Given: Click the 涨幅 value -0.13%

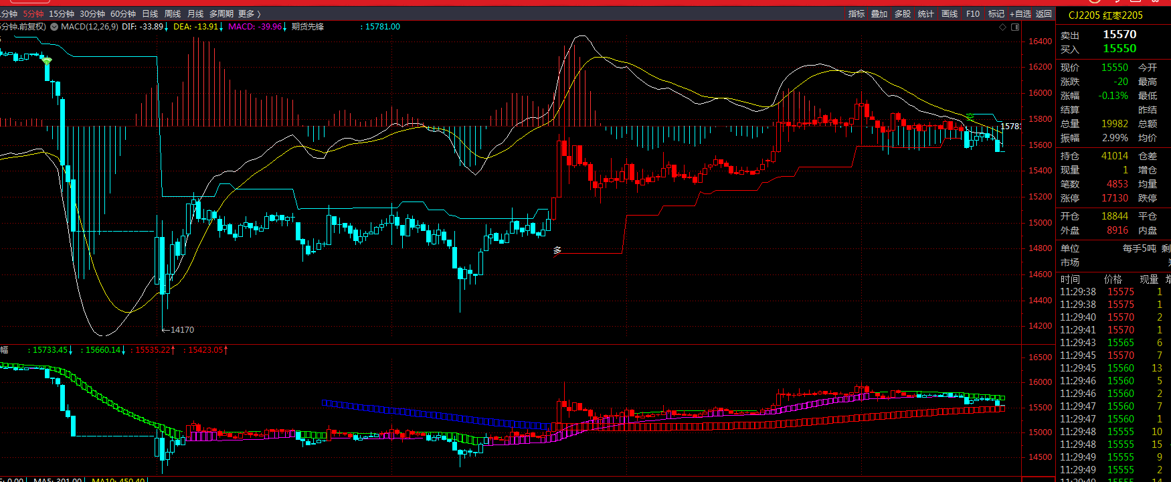Looking at the screenshot, I should pos(1113,96).
